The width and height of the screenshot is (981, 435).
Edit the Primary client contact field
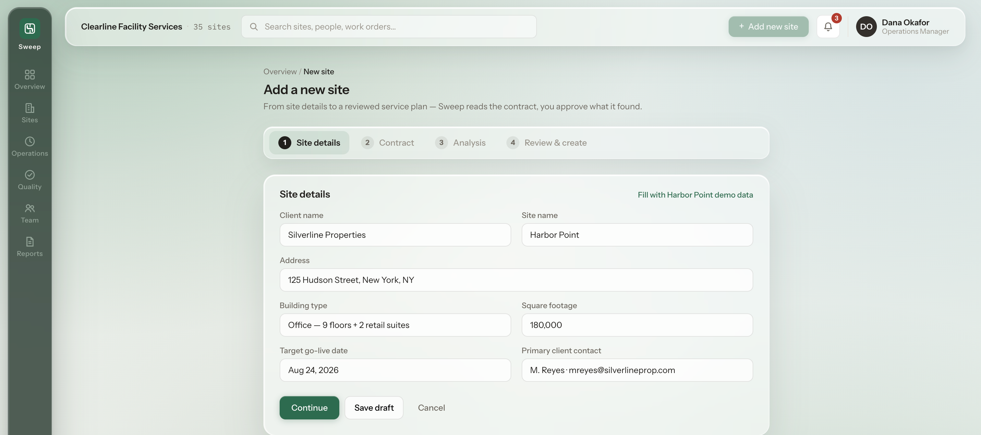click(x=637, y=370)
